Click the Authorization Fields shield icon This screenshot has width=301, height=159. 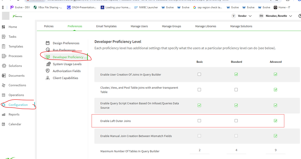[x=48, y=71]
